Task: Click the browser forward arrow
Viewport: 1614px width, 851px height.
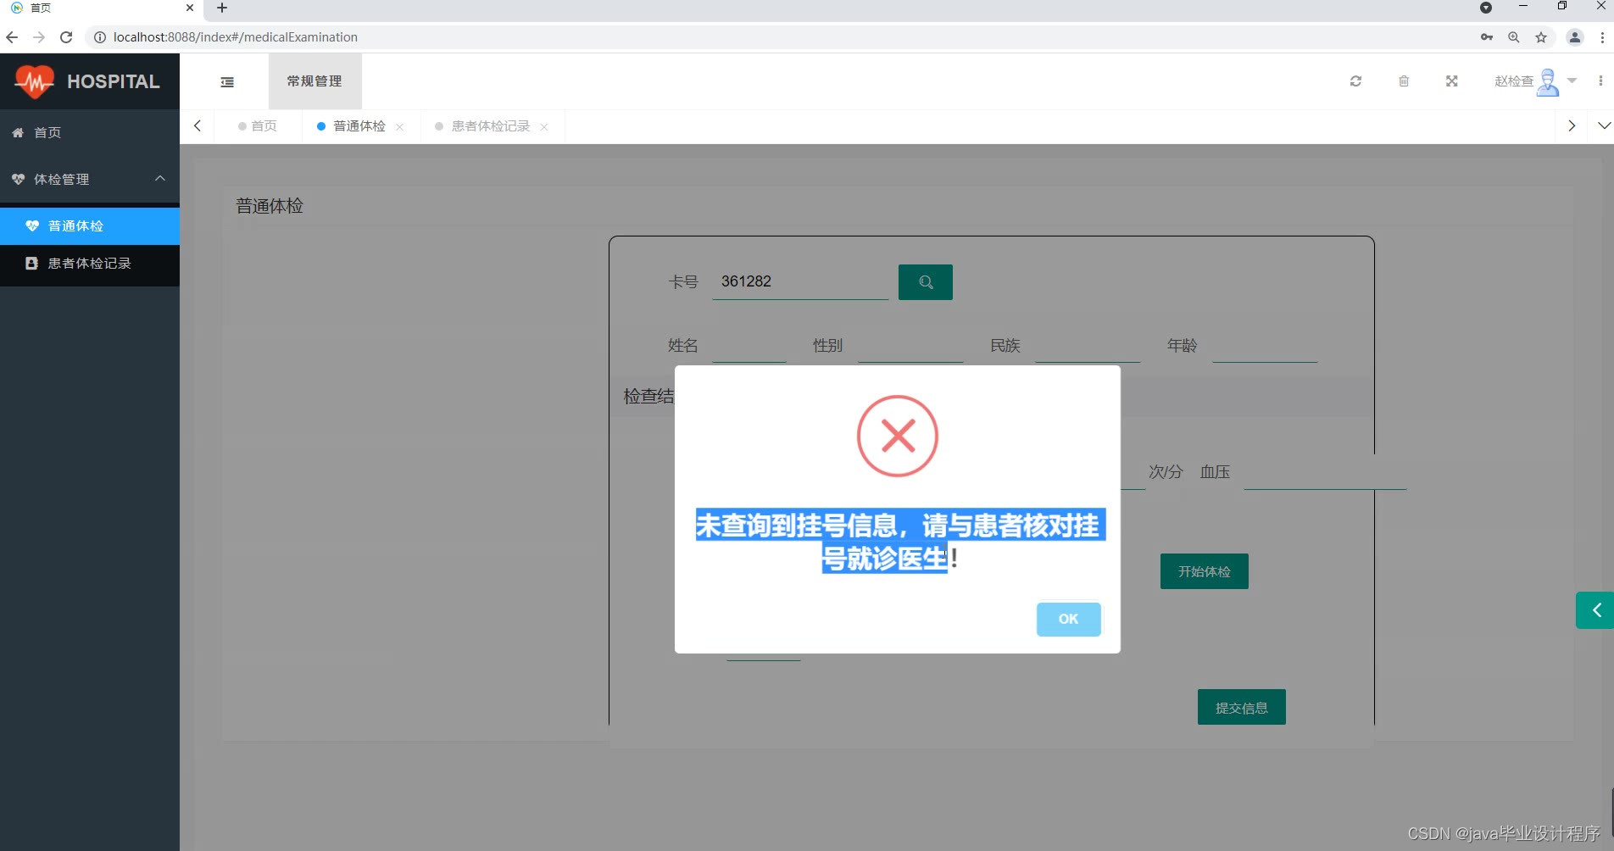Action: click(39, 37)
